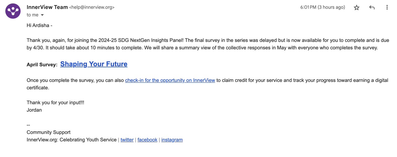397x157 pixels.
Task: Click the reply arrow icon
Action: 372,8
